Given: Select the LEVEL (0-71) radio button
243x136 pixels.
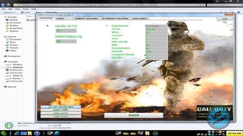Looking at the screenshot, I should click(47, 26).
